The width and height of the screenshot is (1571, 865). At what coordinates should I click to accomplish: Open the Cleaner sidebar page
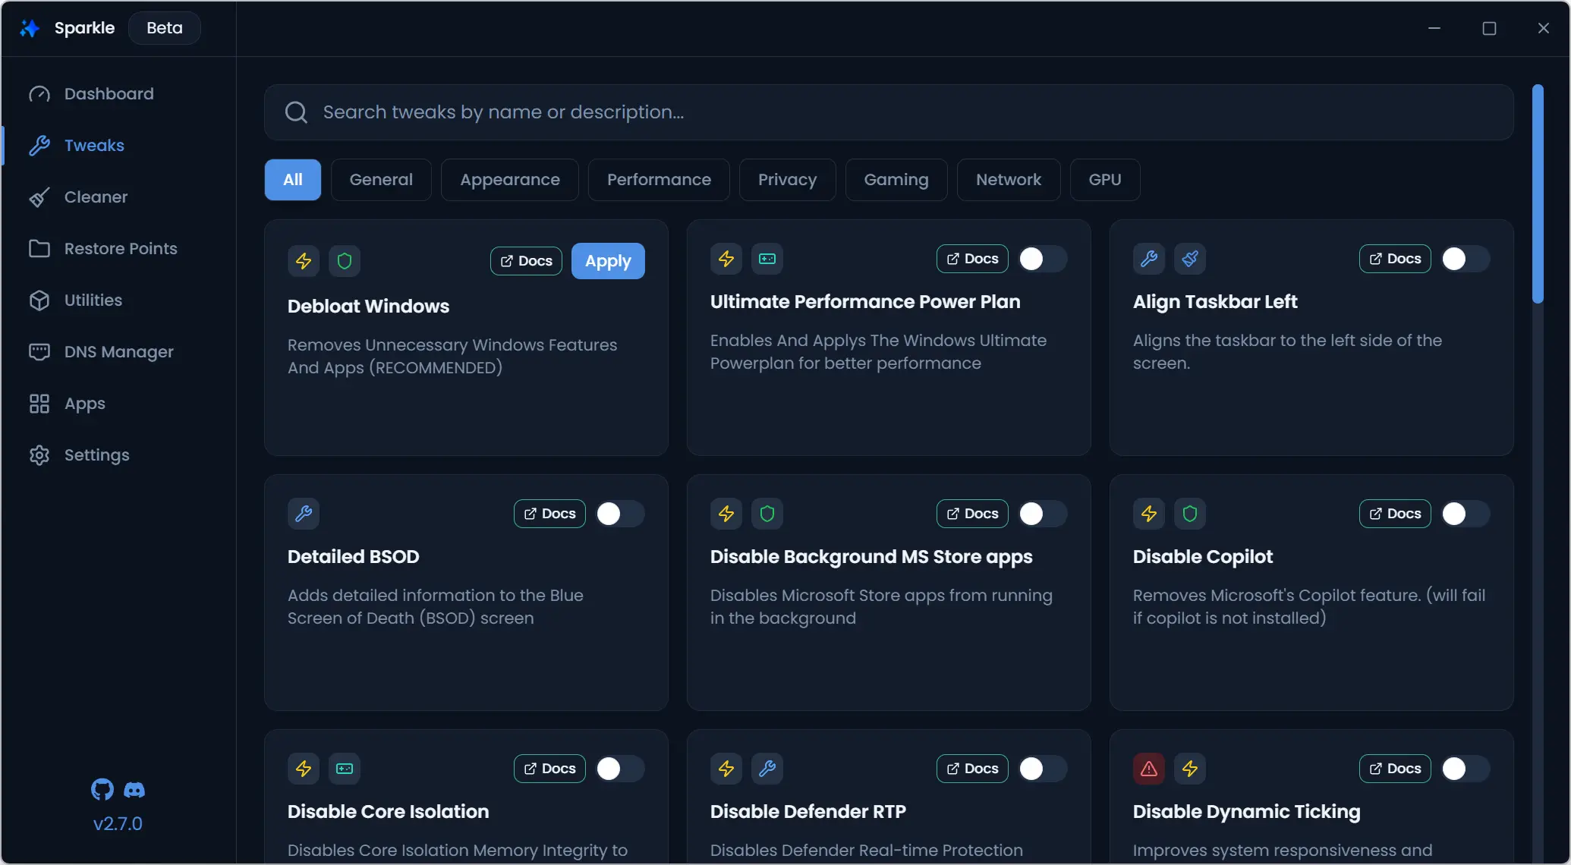click(96, 197)
